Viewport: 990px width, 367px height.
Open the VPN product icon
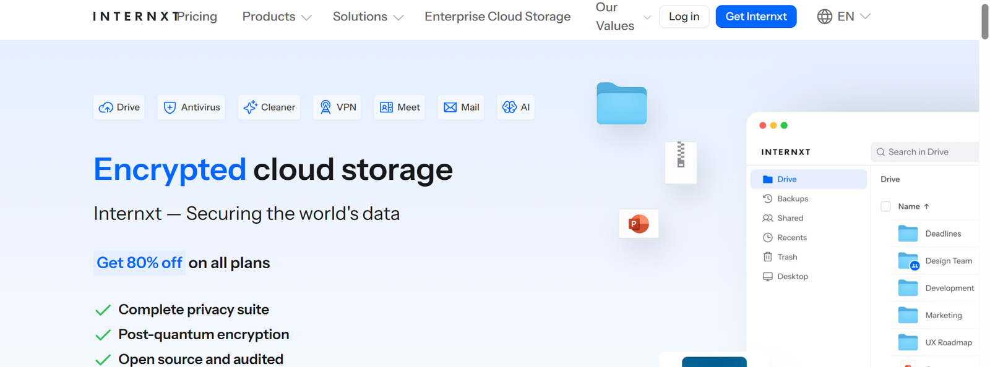[x=325, y=108]
